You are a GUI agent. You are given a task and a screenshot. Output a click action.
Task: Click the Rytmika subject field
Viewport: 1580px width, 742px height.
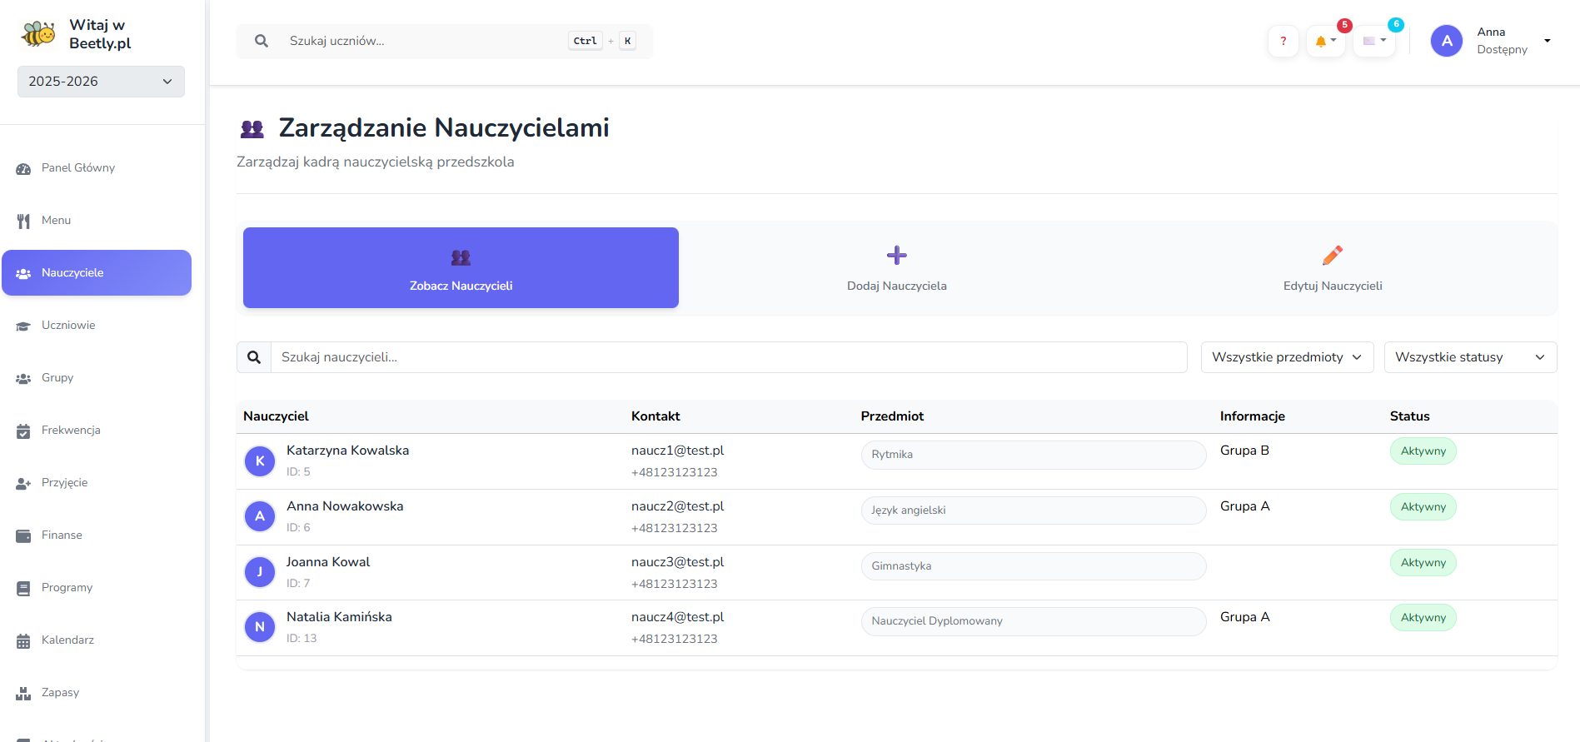[1034, 455]
